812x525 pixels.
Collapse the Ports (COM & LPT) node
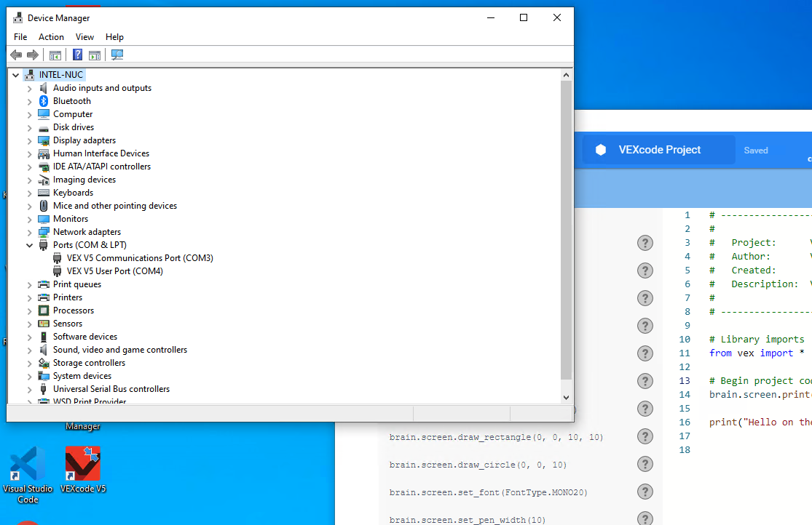(x=30, y=245)
